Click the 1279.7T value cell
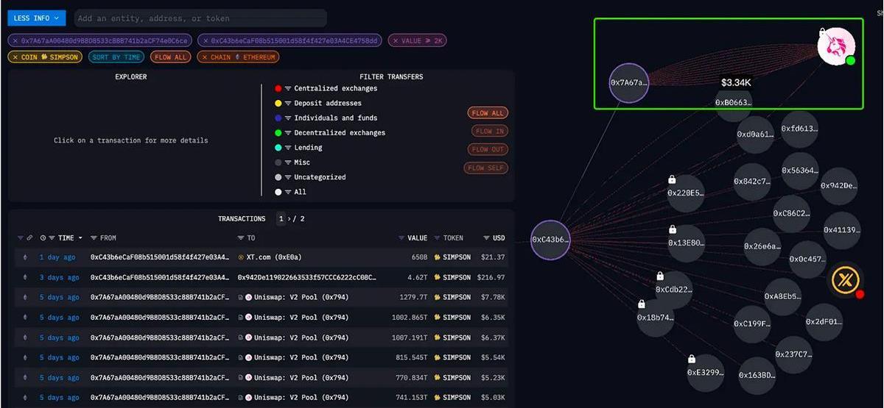This screenshot has height=408, width=884. click(x=413, y=298)
